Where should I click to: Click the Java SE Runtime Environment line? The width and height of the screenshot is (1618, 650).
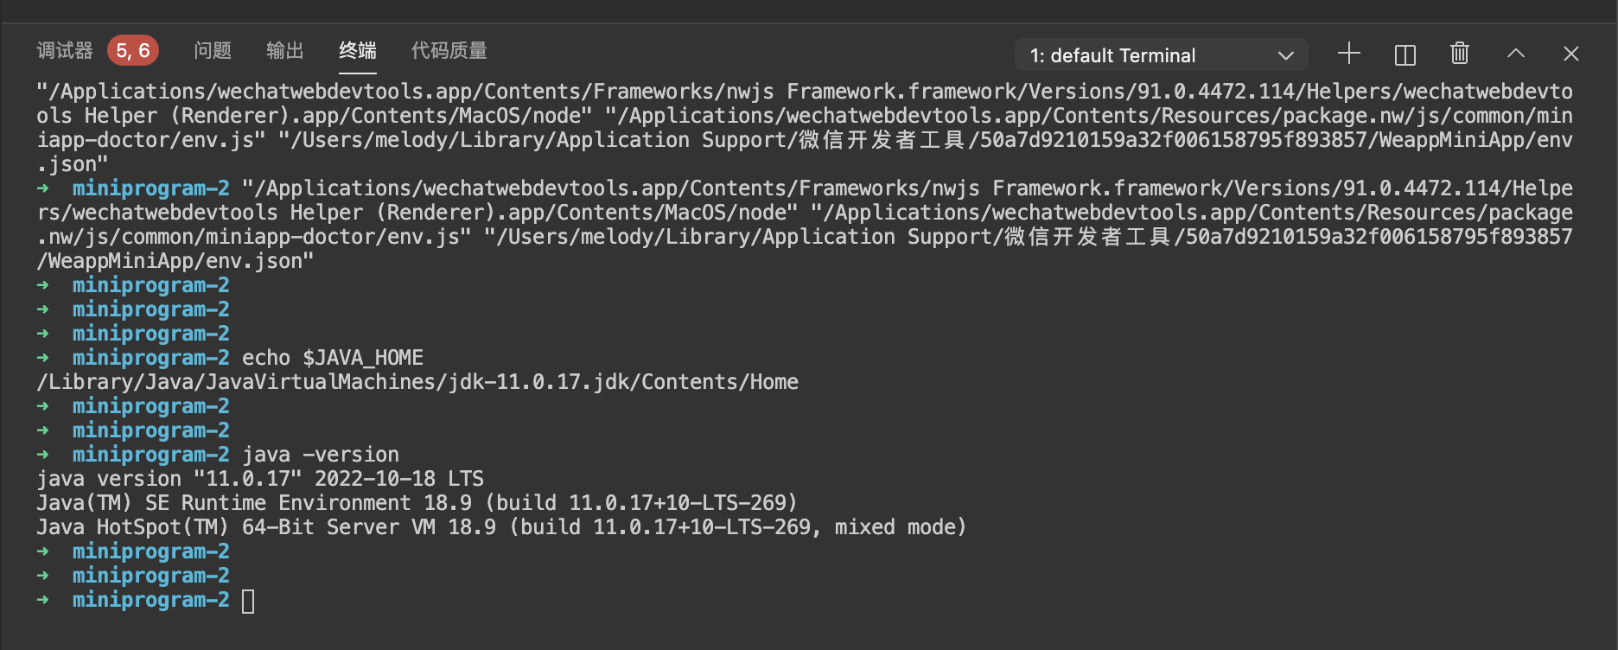coord(417,503)
